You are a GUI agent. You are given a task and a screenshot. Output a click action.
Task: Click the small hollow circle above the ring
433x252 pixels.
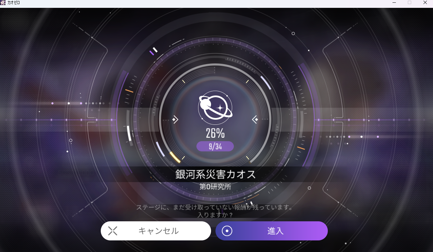pyautogui.click(x=293, y=33)
